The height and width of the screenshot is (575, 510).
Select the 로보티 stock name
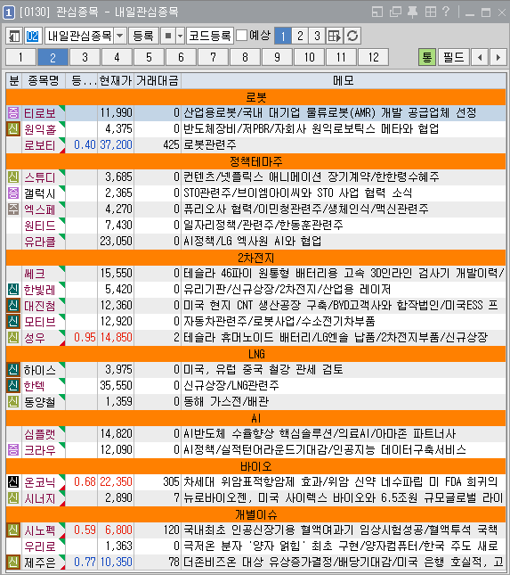(x=39, y=145)
